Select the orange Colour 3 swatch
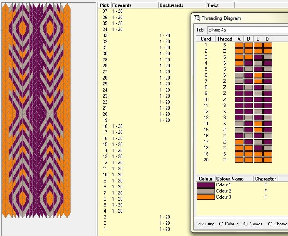The width and height of the screenshot is (288, 236). point(206,197)
